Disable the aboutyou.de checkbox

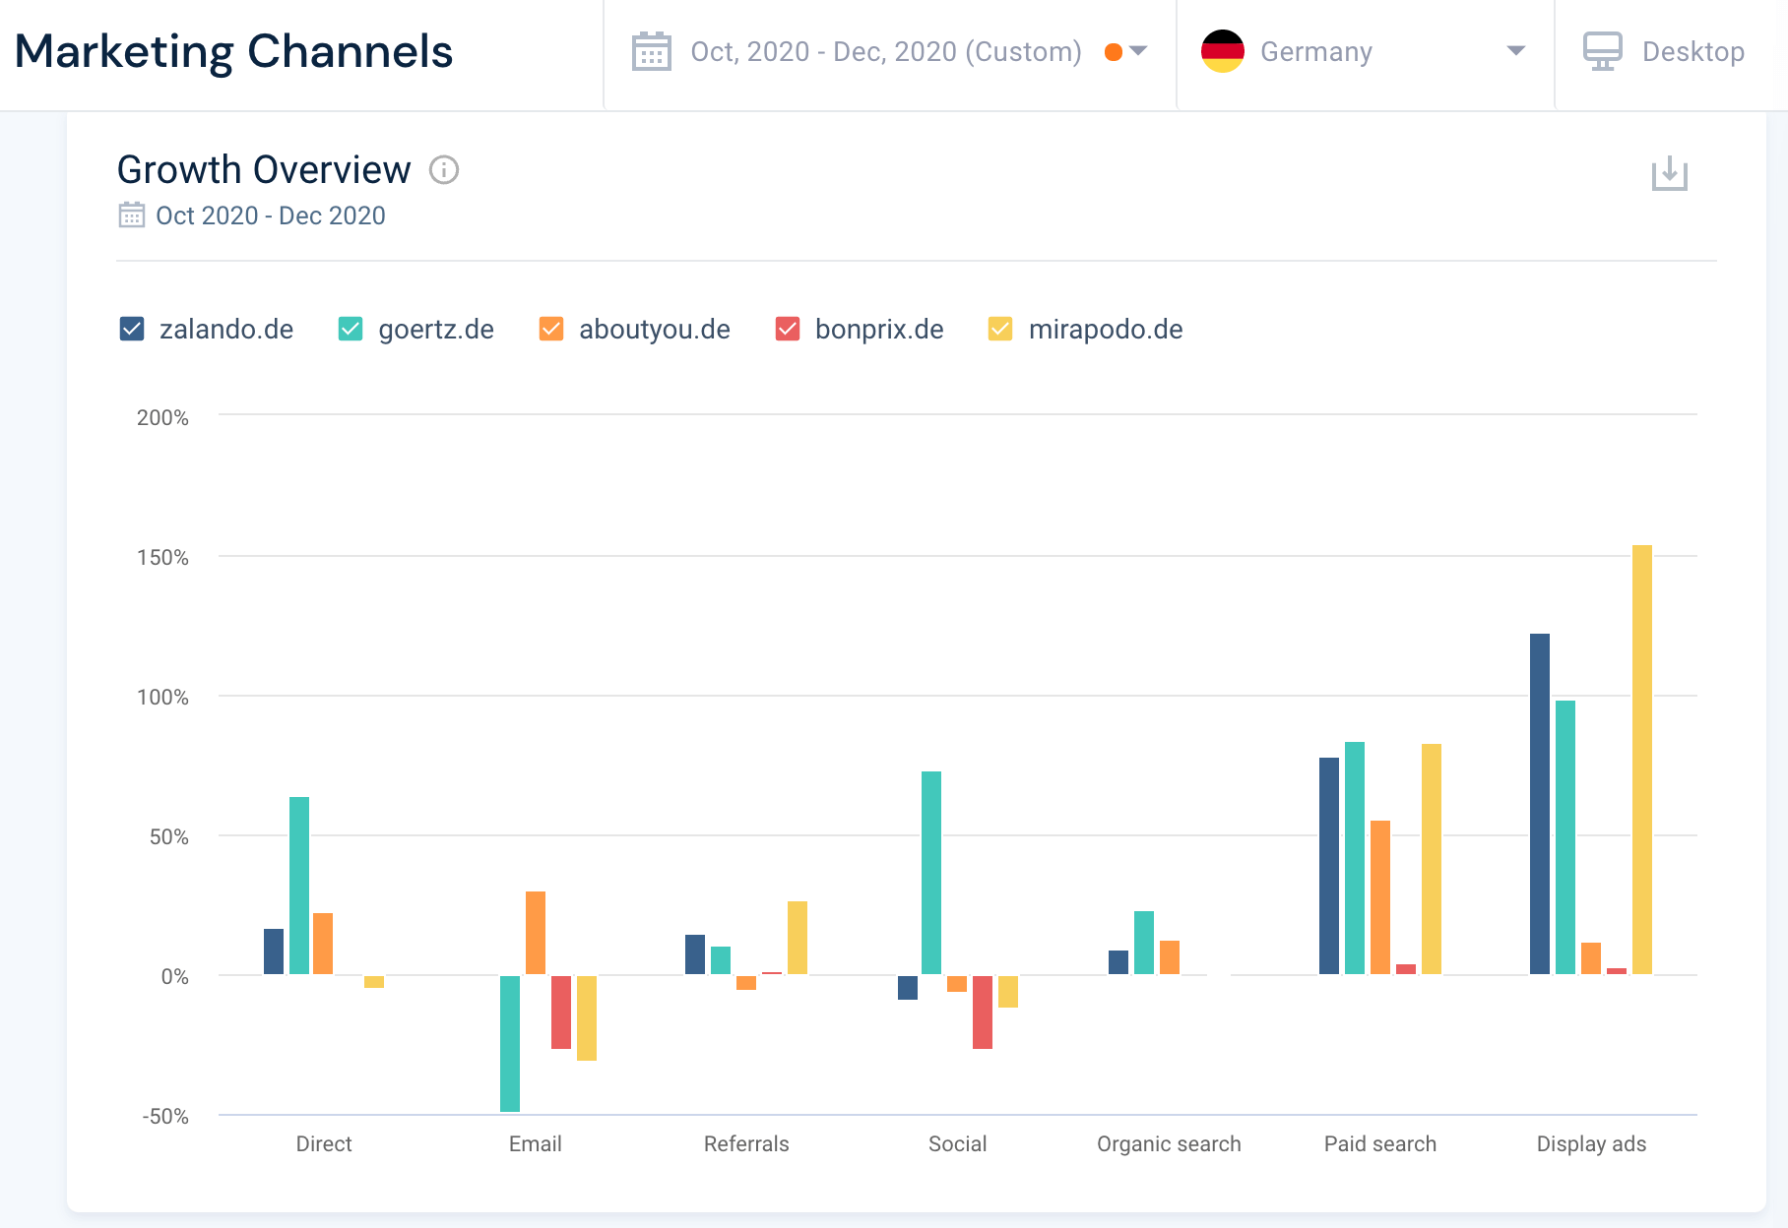point(551,329)
